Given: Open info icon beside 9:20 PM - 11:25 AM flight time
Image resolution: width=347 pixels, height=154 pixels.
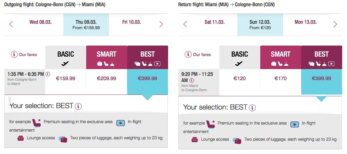Looking at the screenshot, I should tap(192, 80).
